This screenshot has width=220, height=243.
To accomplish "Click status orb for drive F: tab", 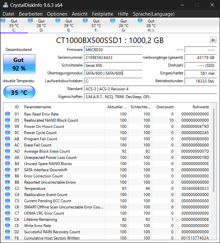I will [x=85, y=20].
